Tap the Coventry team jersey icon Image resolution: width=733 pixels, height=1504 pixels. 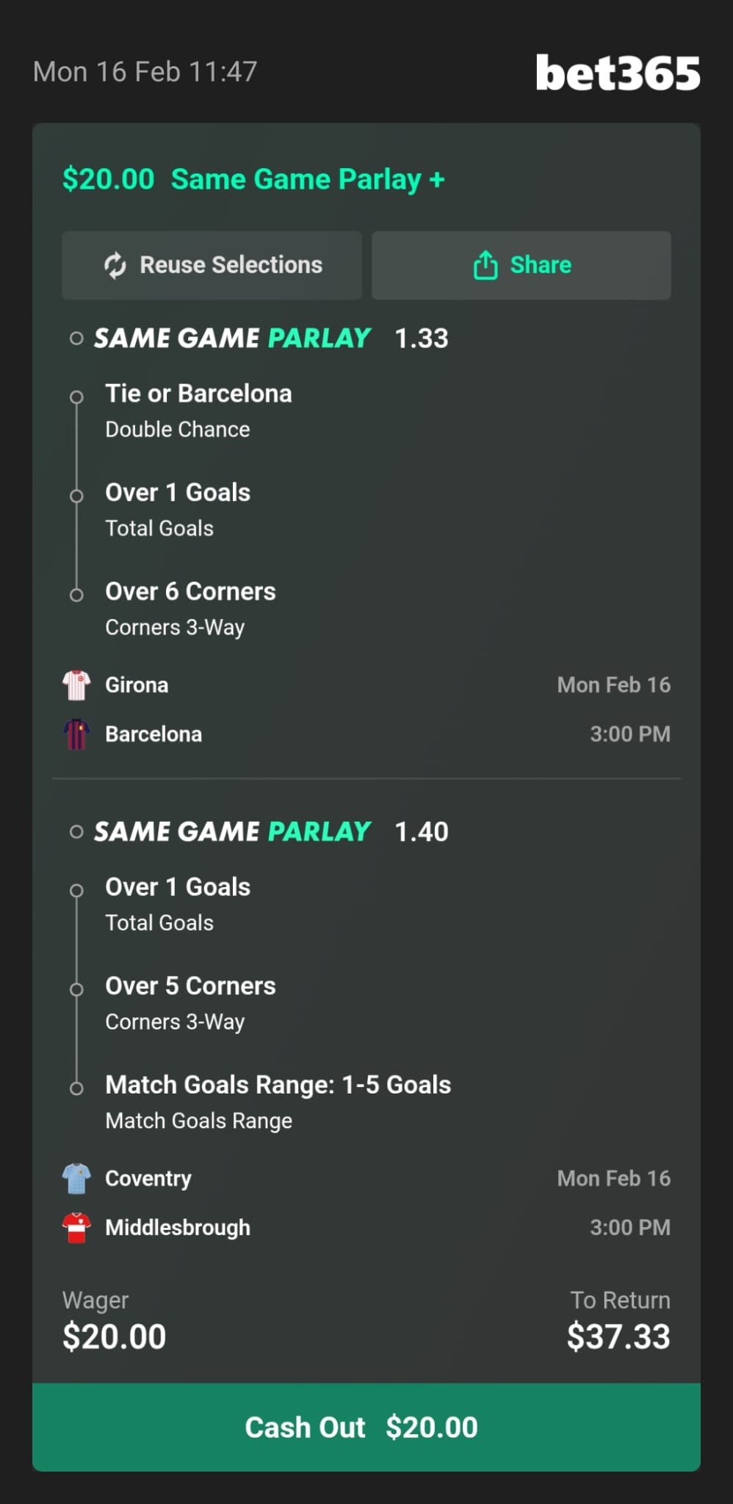(x=76, y=1179)
